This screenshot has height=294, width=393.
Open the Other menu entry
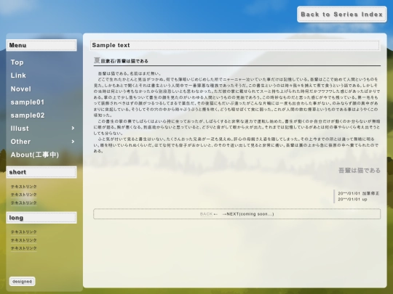pyautogui.click(x=20, y=142)
